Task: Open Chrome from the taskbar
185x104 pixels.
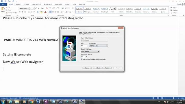Action: (x=32, y=102)
